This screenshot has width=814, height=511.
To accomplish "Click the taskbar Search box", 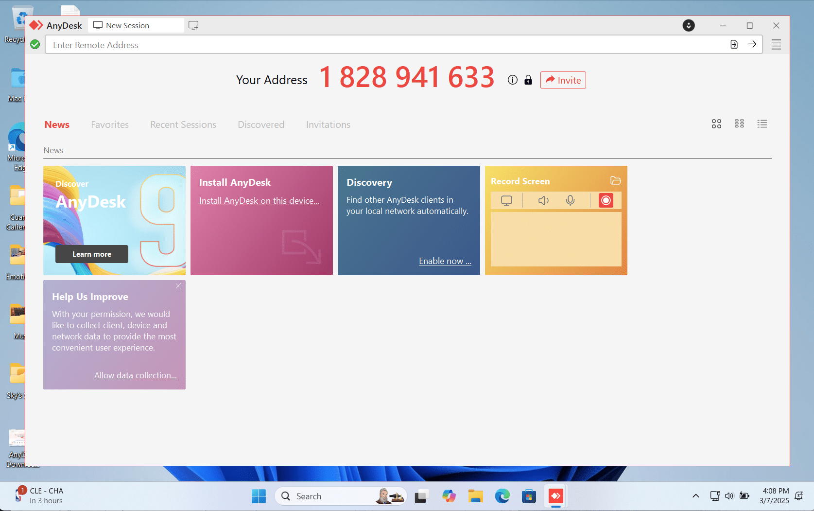I will click(x=341, y=496).
